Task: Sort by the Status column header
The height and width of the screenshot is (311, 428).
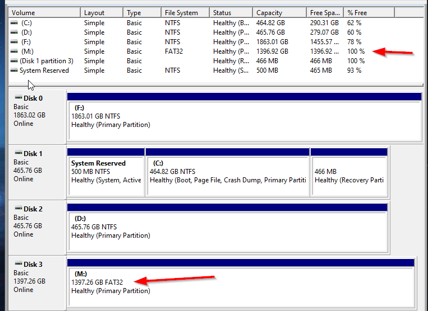Action: point(231,13)
